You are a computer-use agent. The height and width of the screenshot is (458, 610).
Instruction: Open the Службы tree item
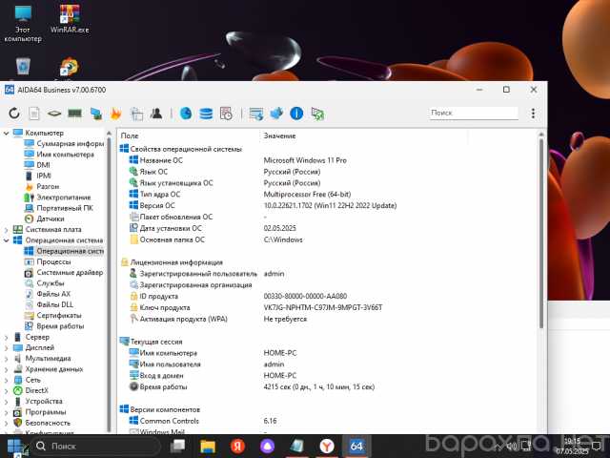click(x=45, y=283)
